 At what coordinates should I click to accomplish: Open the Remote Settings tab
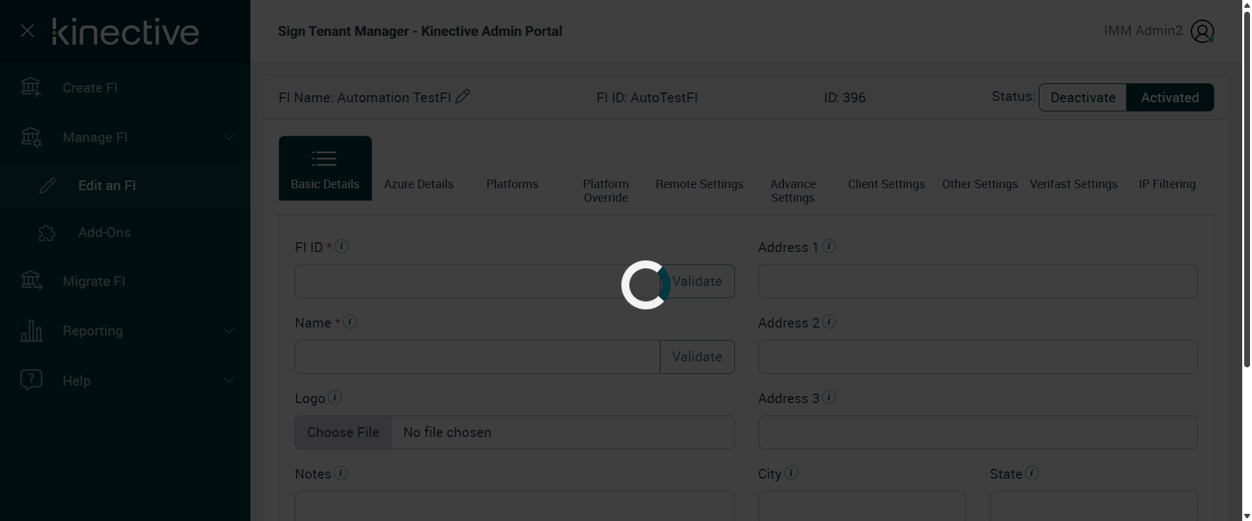pos(699,184)
